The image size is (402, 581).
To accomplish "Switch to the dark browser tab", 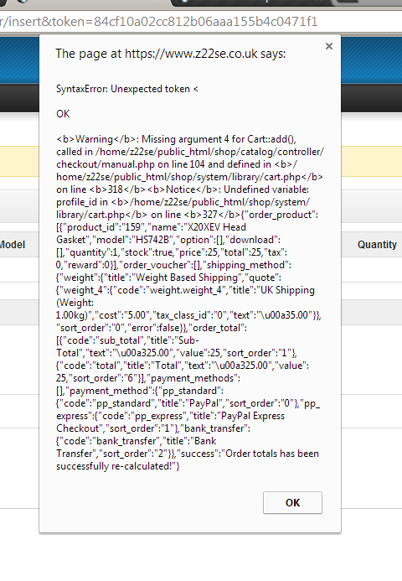I will click(x=252, y=3).
